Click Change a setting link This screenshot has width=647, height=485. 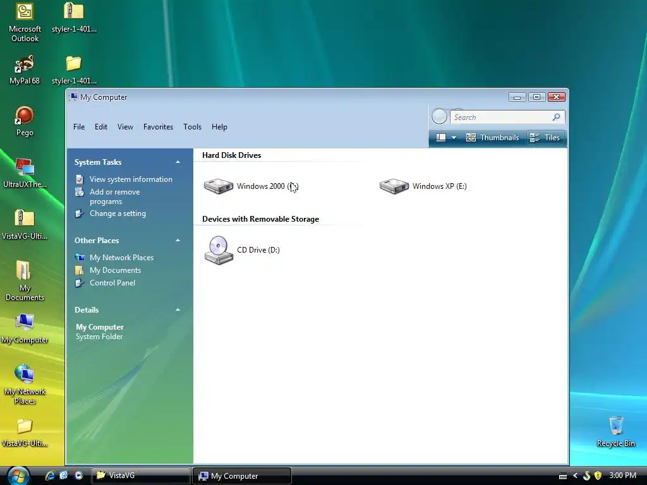point(118,213)
